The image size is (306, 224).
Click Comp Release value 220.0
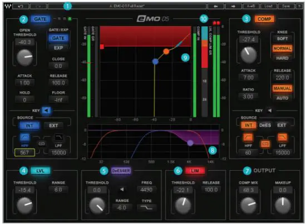tap(282, 78)
